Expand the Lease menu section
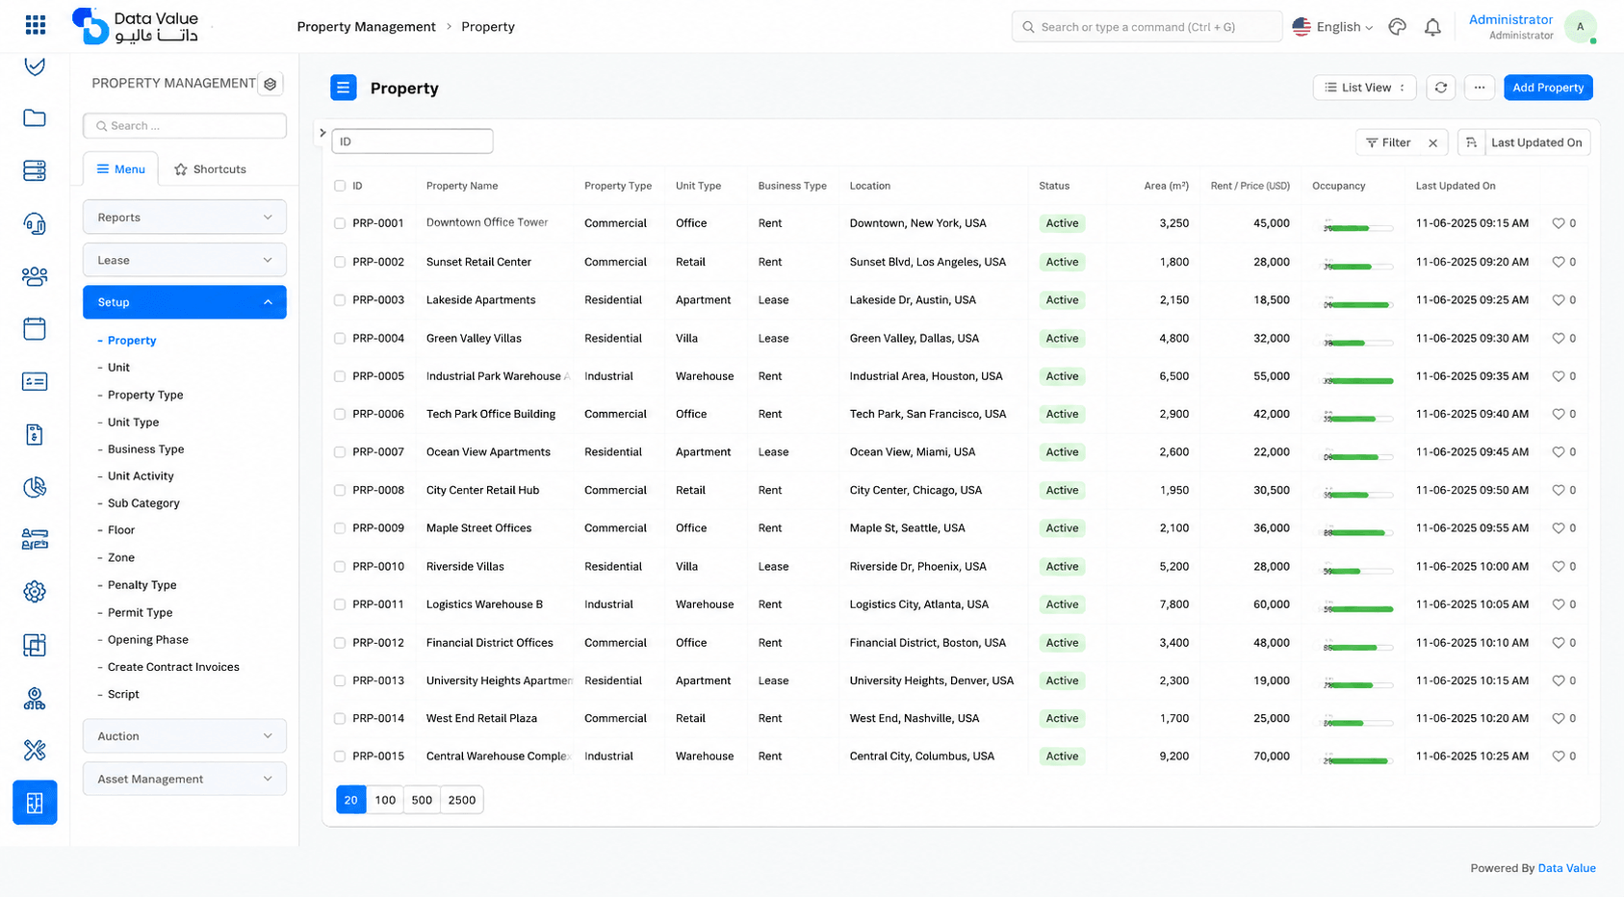Screen dimensions: 1624x897 pyautogui.click(x=185, y=260)
